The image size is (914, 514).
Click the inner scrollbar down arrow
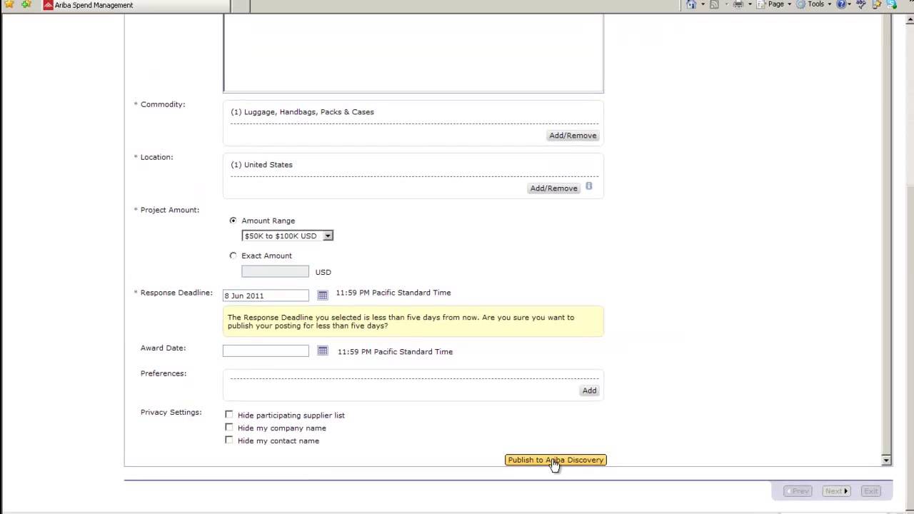coord(886,460)
